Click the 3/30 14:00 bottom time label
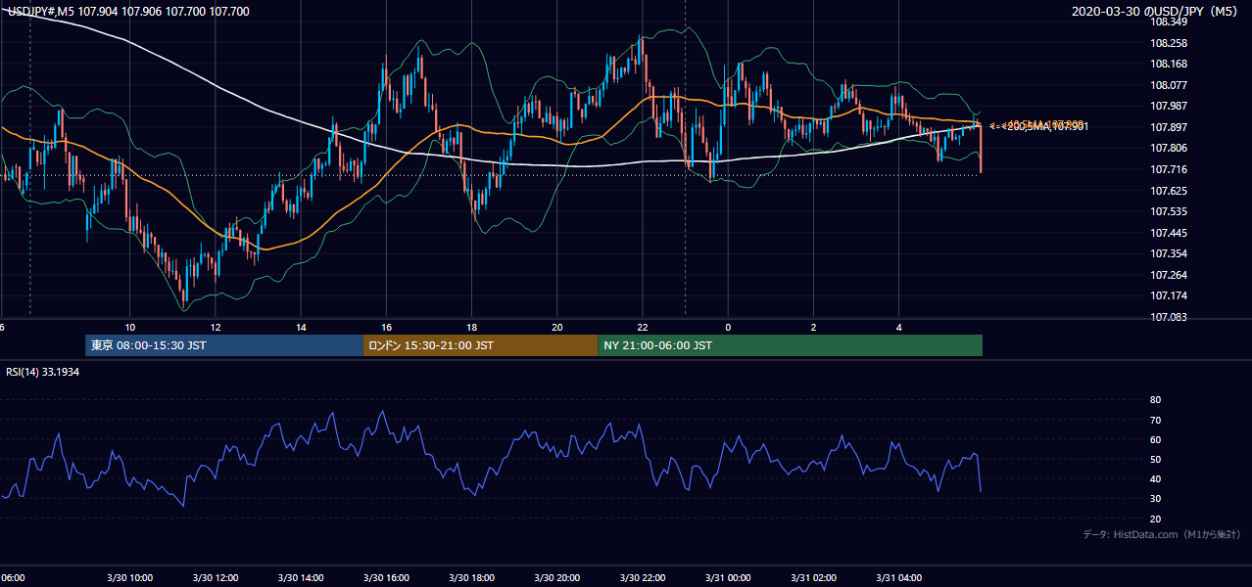 click(x=301, y=577)
